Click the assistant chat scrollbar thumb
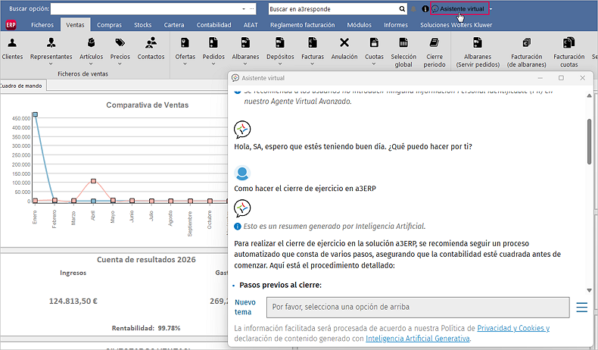This screenshot has width=598, height=350. click(x=589, y=141)
